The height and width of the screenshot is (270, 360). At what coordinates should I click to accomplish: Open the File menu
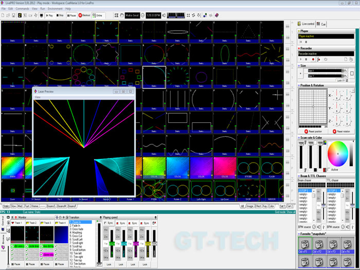pos(4,9)
